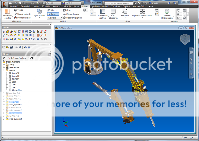Click the Home view house icon

coord(185,18)
